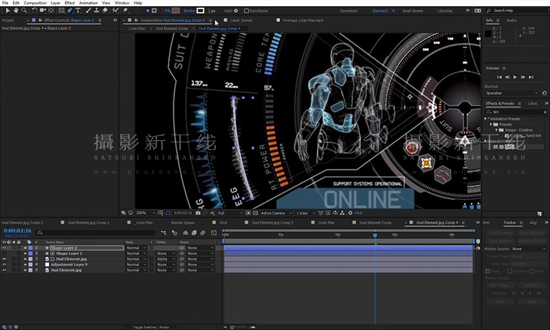Open the 1 View layout dropdown
550x330 pixels.
[x=305, y=213]
